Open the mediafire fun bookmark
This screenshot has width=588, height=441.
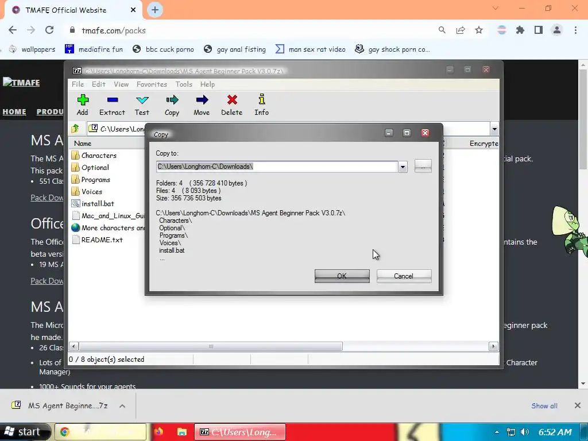tap(94, 49)
